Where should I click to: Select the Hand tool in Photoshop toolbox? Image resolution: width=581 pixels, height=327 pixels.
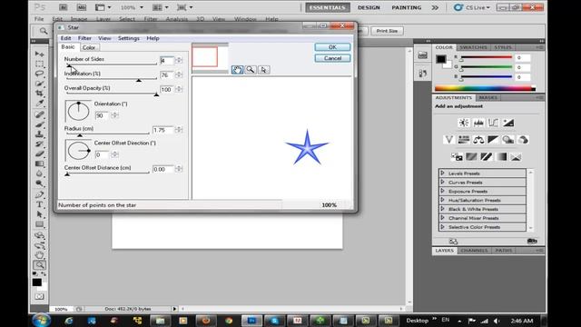(x=39, y=254)
